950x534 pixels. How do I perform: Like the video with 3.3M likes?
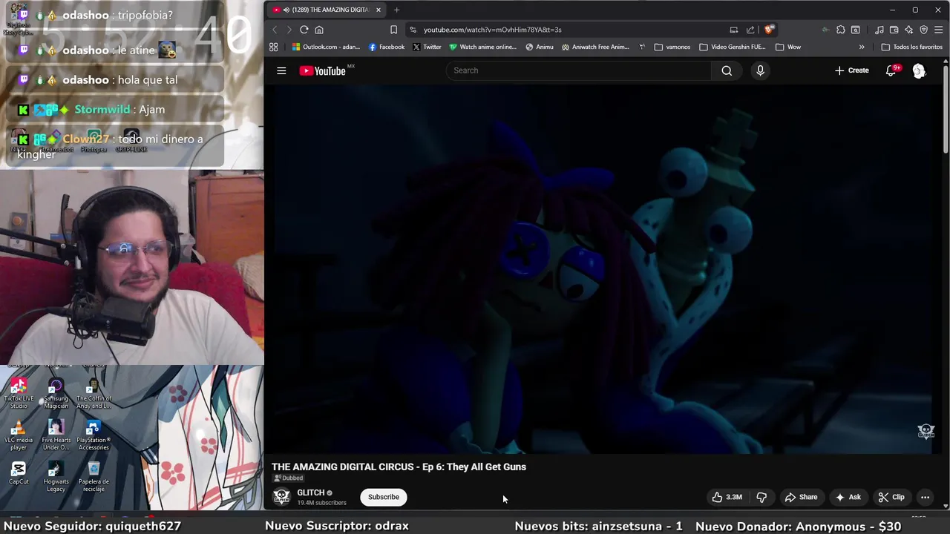[x=727, y=497]
